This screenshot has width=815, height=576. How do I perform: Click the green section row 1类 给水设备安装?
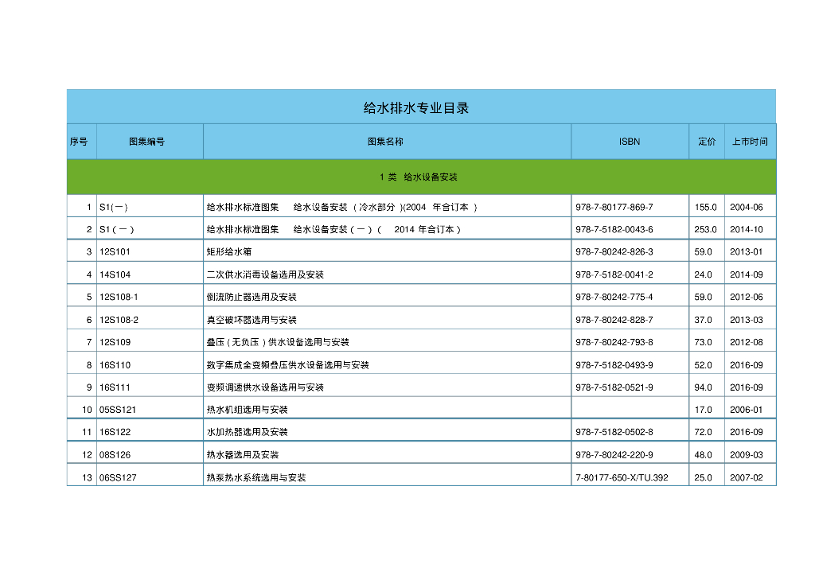point(420,176)
